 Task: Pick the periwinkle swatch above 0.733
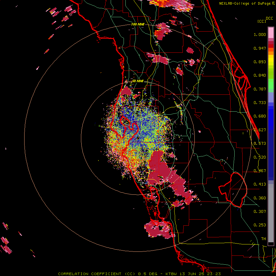[x=271, y=97]
